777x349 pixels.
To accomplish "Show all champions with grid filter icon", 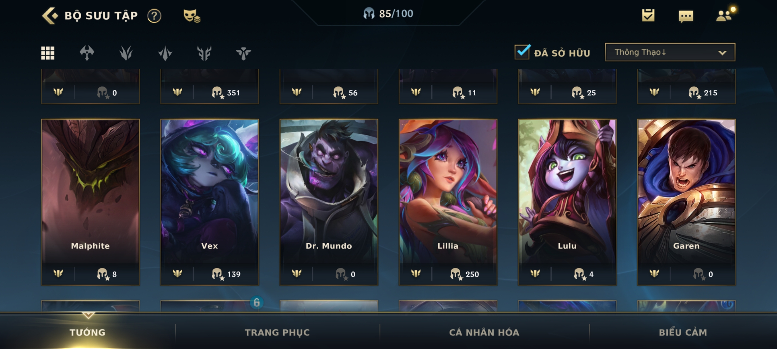I will click(48, 53).
